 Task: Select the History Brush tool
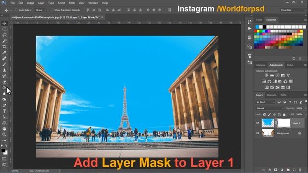pyautogui.click(x=4, y=76)
